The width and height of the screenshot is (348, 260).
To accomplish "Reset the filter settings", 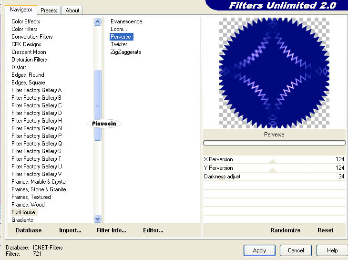I will [x=325, y=230].
